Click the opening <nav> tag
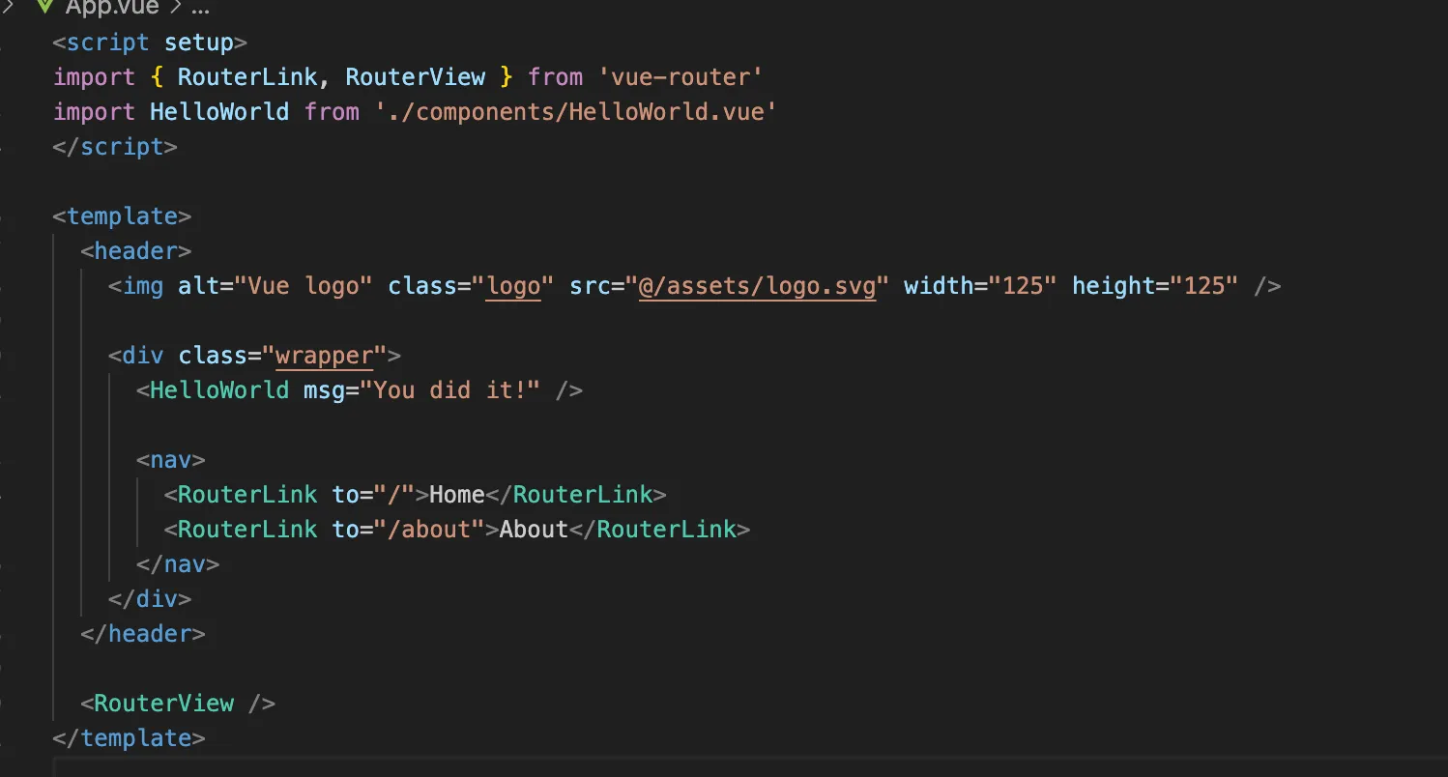 pos(171,460)
